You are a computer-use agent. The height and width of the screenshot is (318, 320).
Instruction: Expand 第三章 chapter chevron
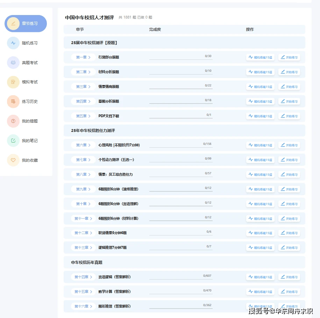pyautogui.click(x=90, y=87)
